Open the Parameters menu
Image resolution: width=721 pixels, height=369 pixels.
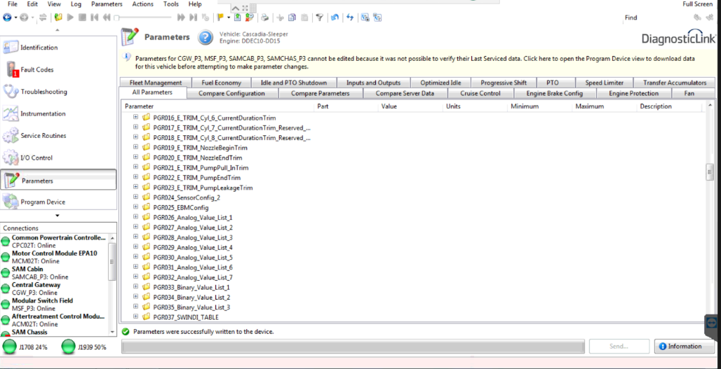pyautogui.click(x=107, y=4)
